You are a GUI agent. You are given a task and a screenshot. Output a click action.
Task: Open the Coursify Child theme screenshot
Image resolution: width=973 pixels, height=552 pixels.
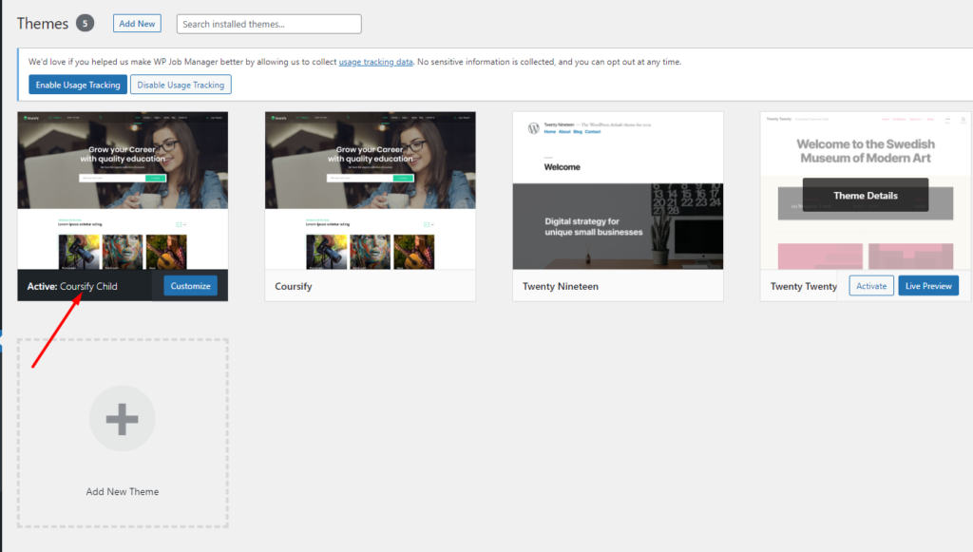coord(123,190)
